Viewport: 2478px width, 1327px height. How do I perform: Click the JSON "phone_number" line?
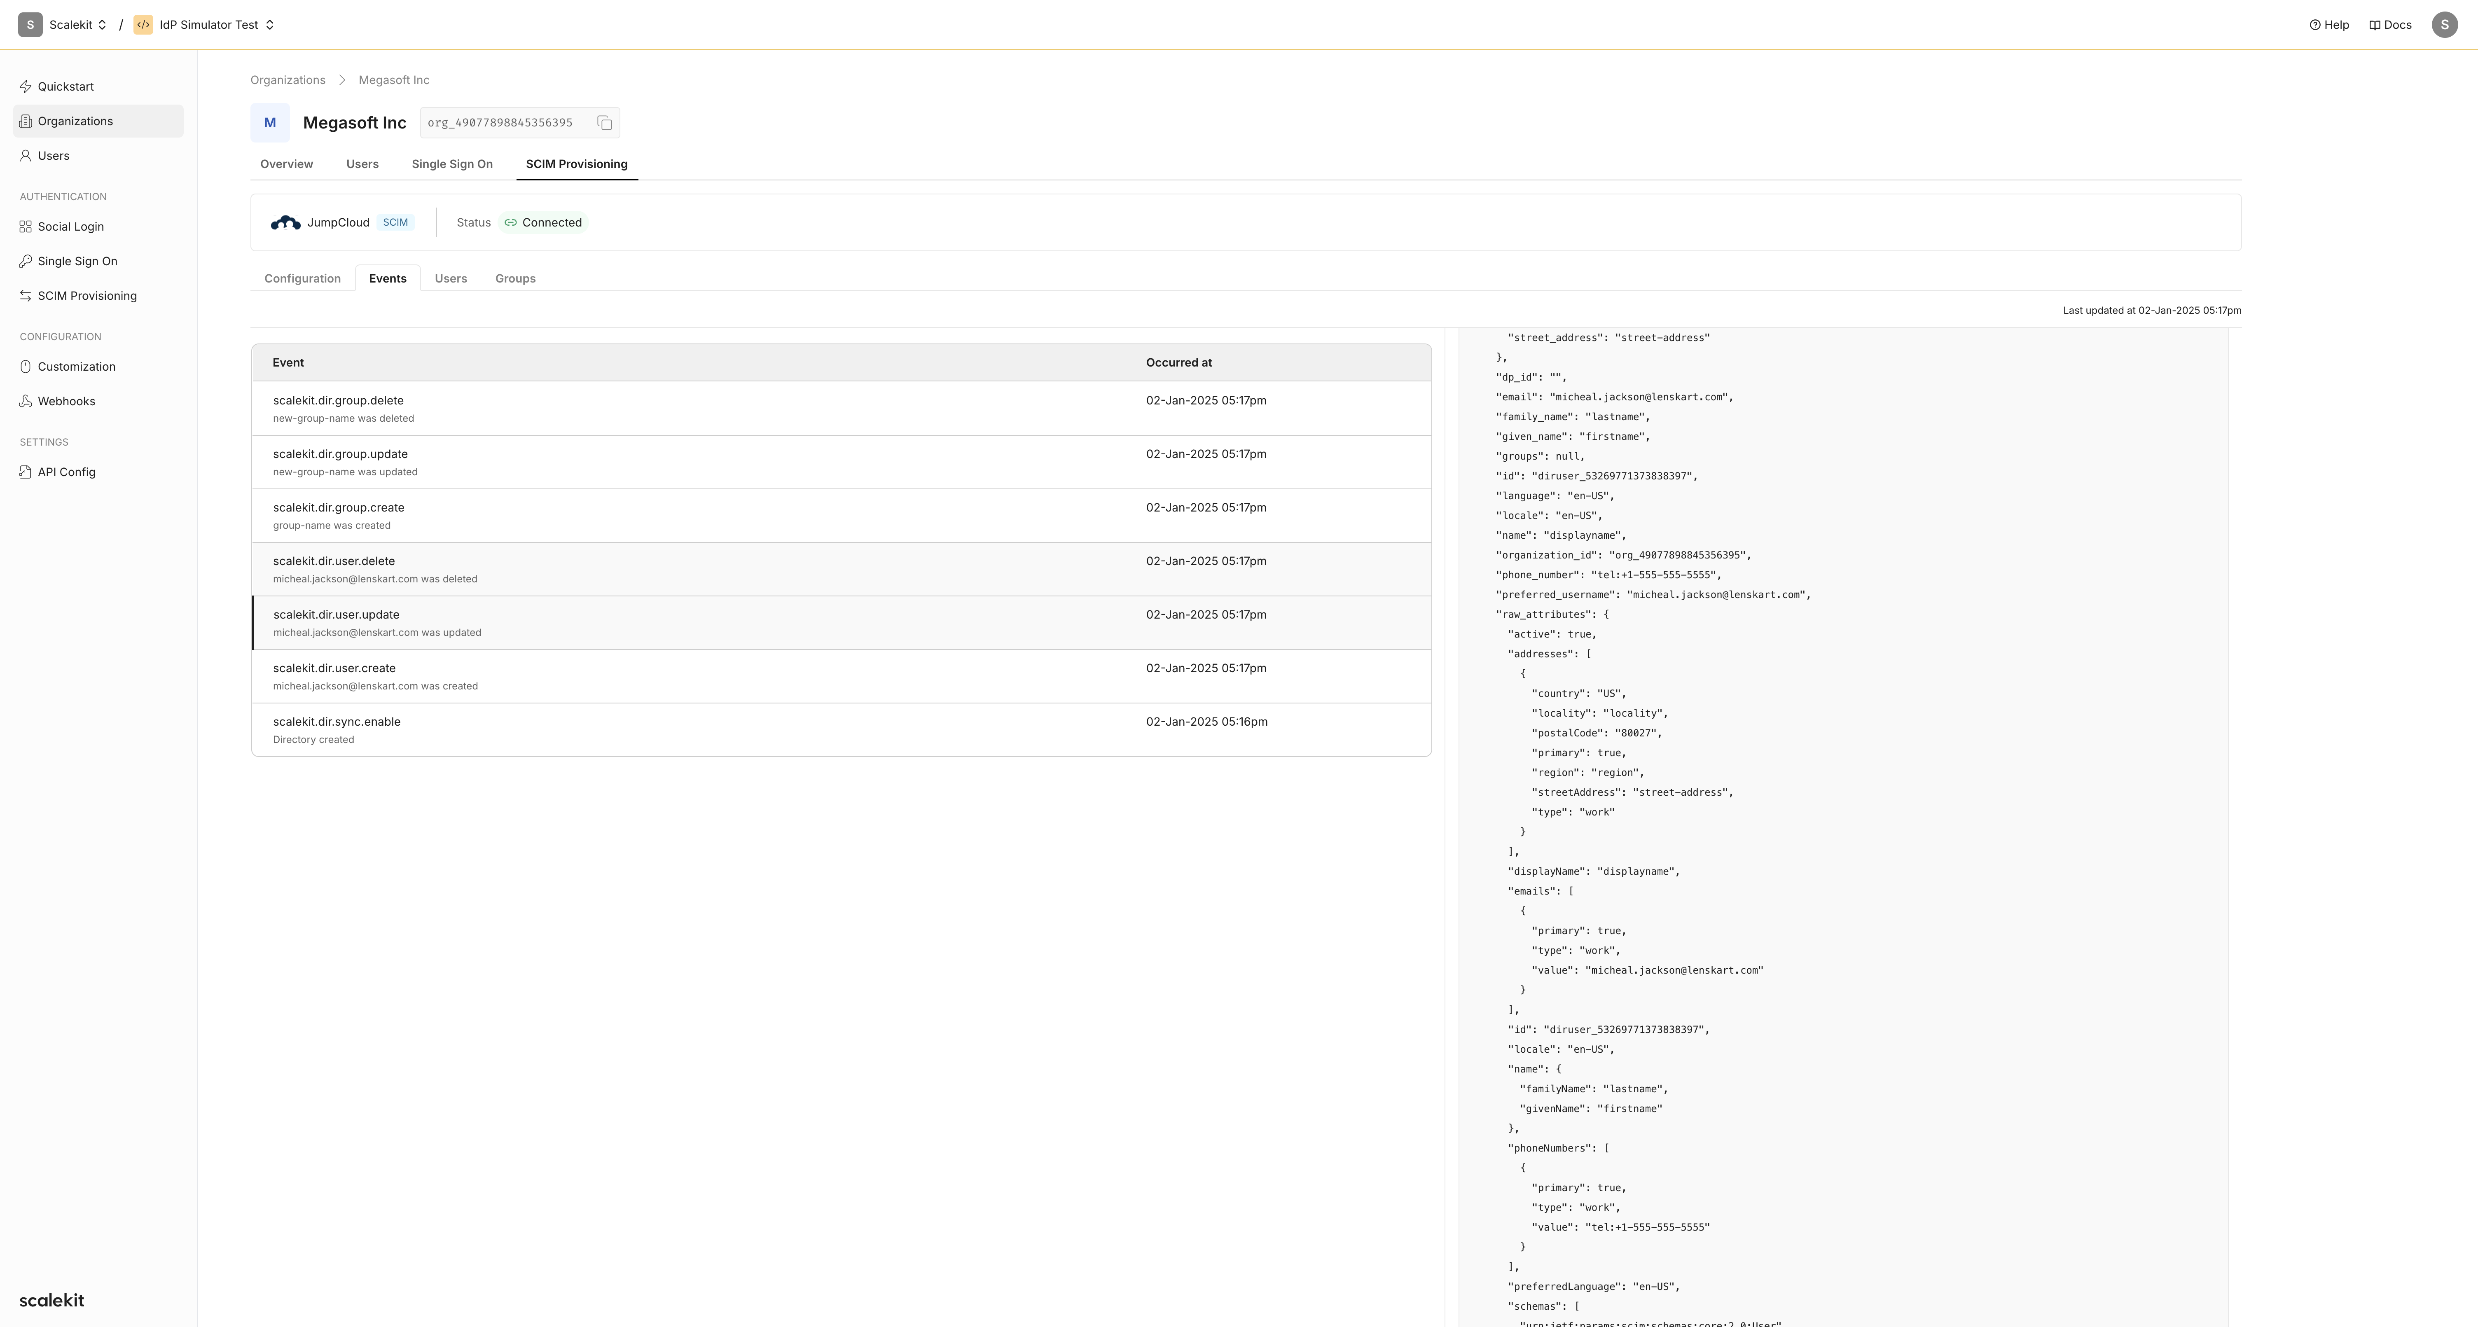[x=1608, y=575]
